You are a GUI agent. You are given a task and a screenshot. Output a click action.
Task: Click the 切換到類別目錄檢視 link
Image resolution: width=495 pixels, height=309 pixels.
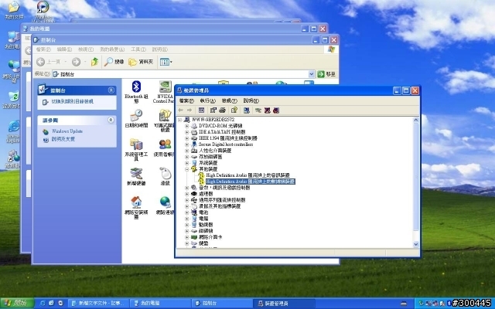click(73, 101)
